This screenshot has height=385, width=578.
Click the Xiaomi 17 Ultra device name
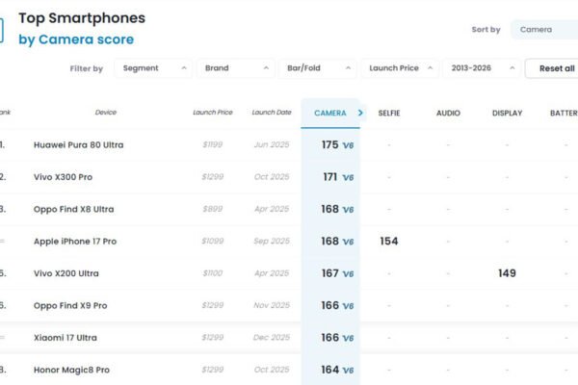(66, 338)
